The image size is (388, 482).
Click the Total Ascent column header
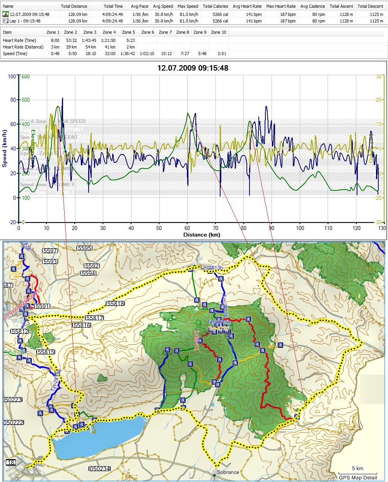click(x=340, y=6)
